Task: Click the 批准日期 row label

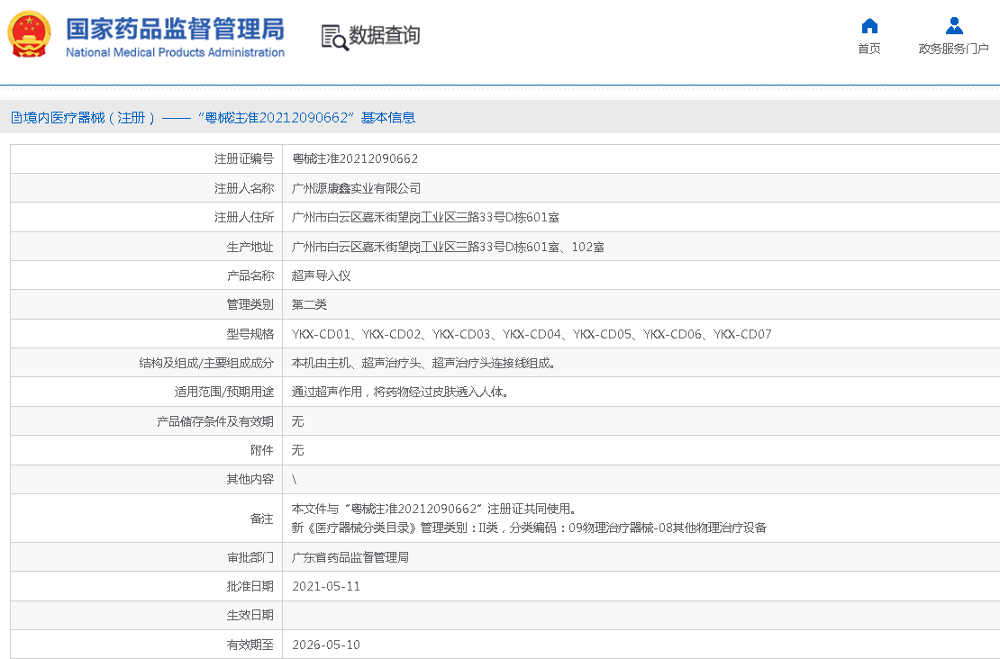Action: (250, 586)
